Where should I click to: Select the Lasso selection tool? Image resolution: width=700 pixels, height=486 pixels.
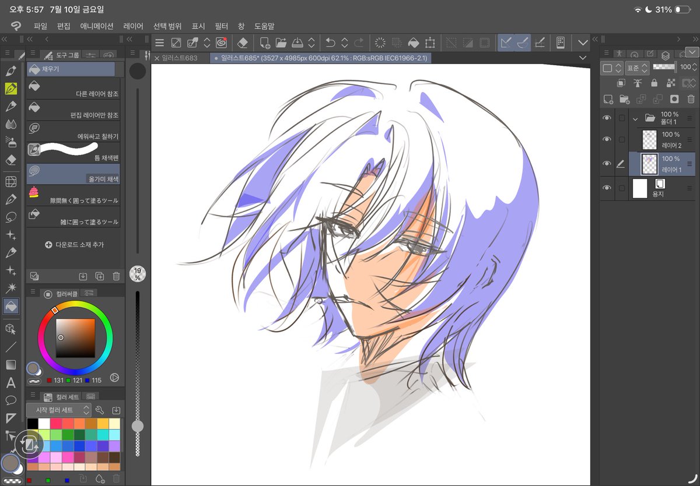click(10, 217)
